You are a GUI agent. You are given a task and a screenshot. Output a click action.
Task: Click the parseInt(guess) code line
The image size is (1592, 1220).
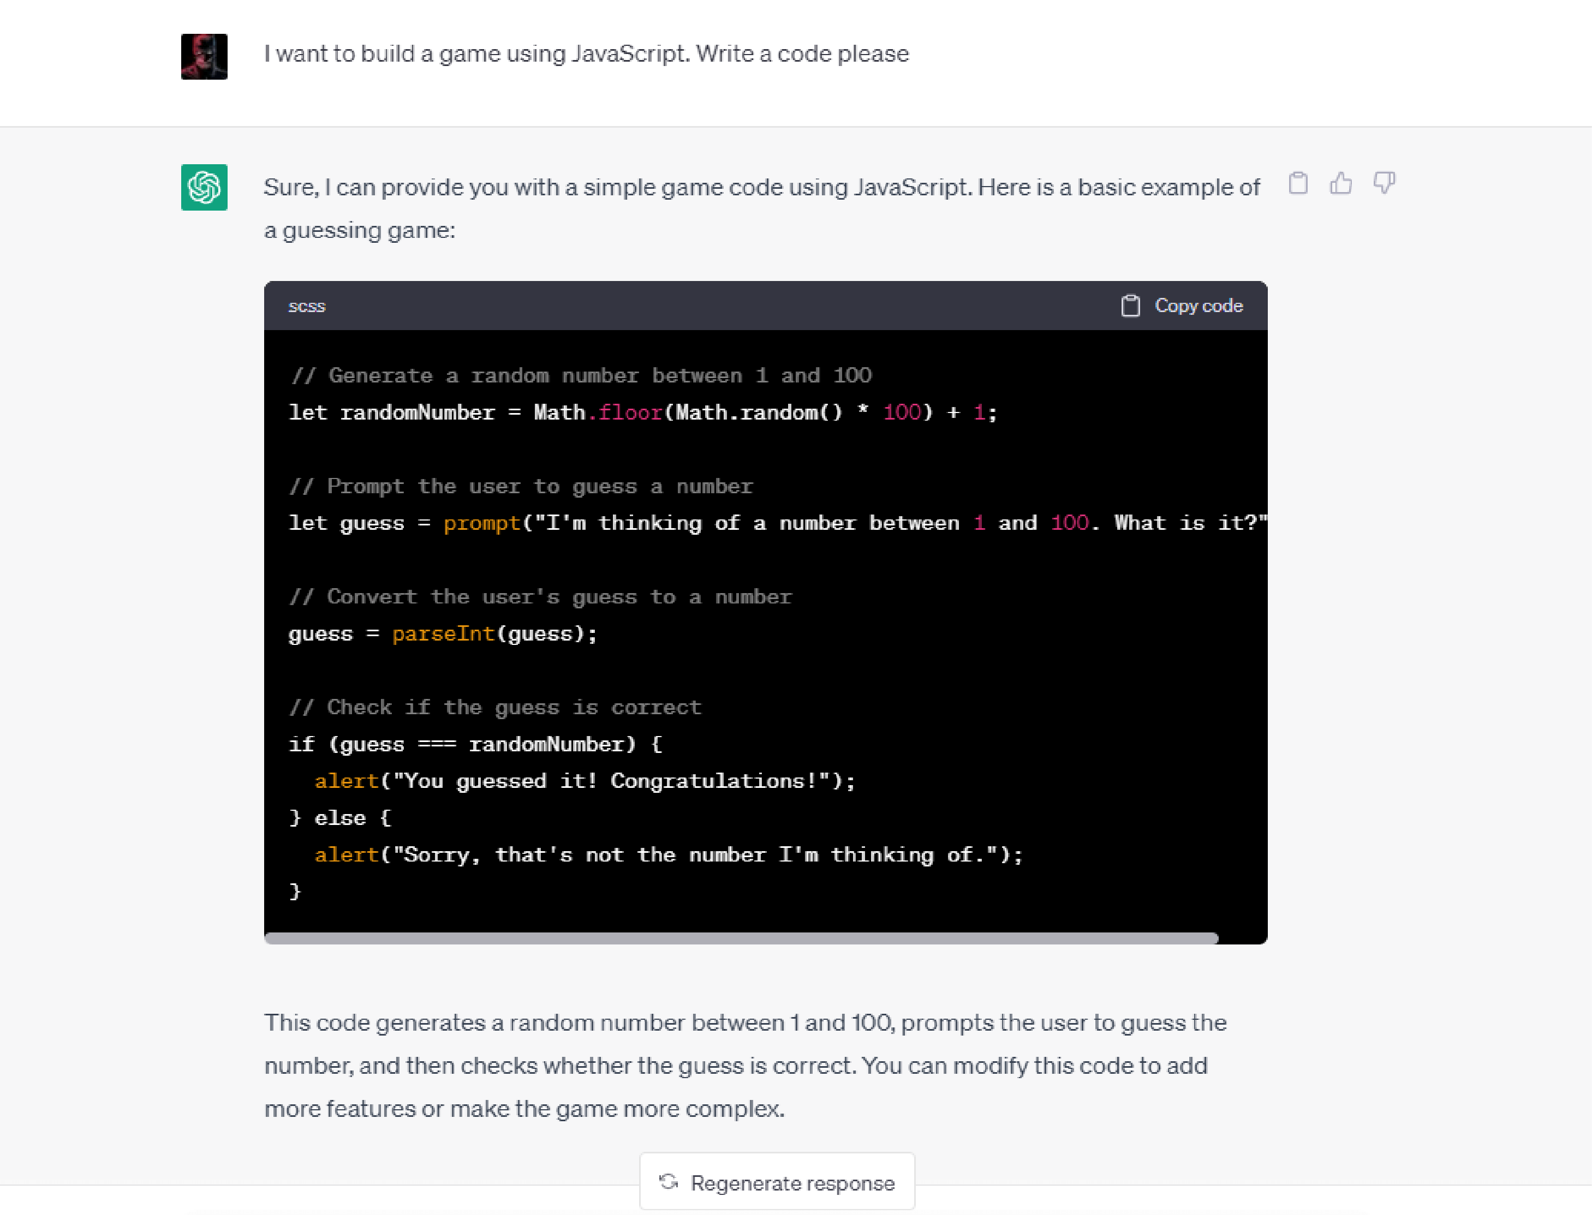[x=442, y=634]
